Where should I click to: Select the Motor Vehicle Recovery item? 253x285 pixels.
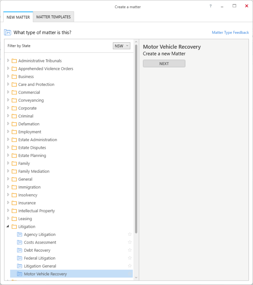coord(71,274)
